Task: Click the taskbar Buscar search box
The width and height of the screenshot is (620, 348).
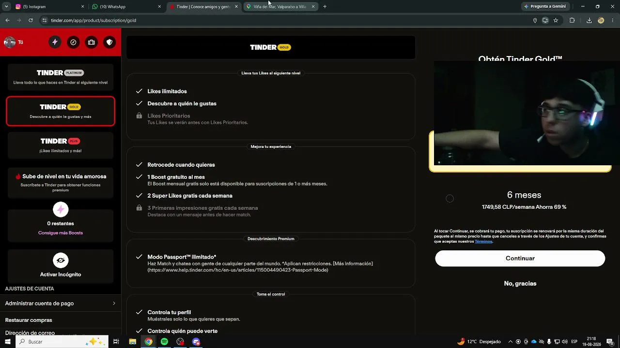Action: 62,342
